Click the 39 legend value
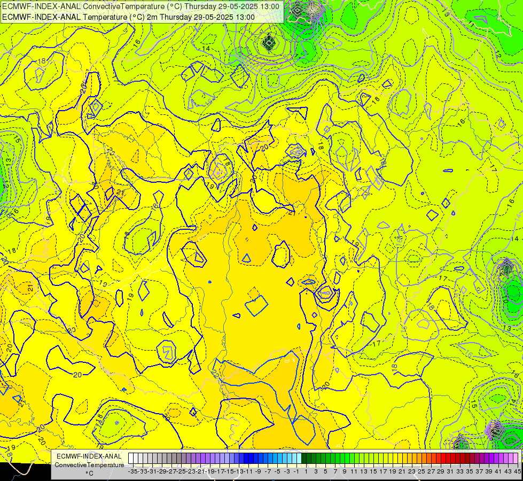 [489, 471]
